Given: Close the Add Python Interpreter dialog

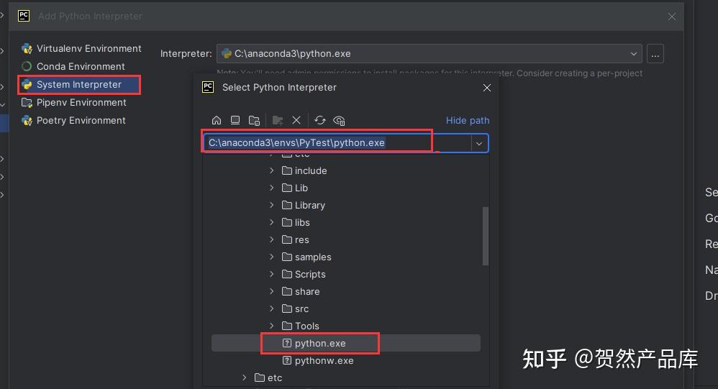Looking at the screenshot, I should [672, 17].
